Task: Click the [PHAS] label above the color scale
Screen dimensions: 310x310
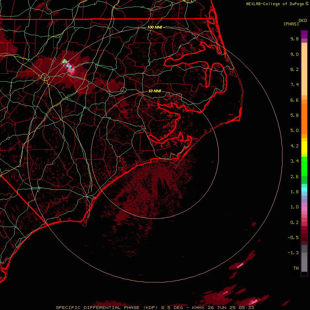Action: tap(291, 24)
